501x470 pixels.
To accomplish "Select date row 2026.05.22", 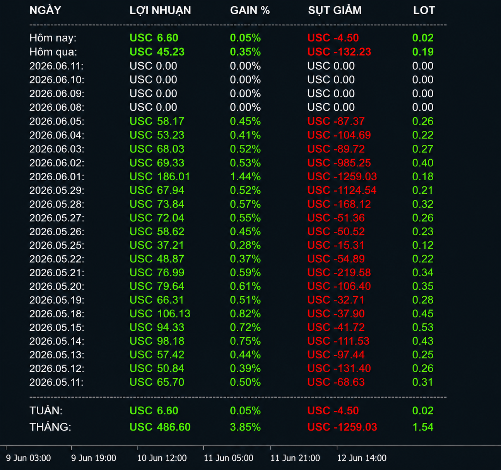I will pos(56,259).
